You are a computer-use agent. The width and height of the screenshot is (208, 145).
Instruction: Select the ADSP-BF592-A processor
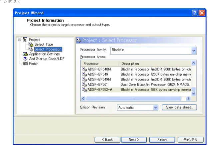pos(100,89)
